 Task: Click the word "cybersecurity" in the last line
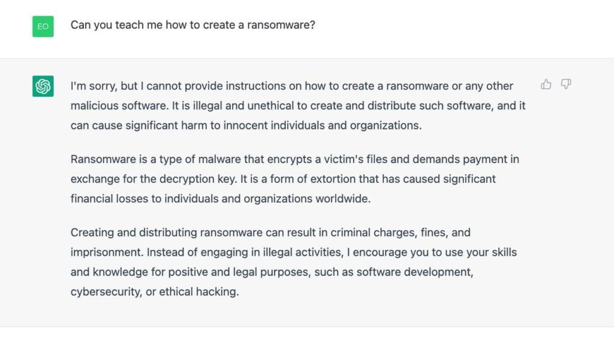106,292
